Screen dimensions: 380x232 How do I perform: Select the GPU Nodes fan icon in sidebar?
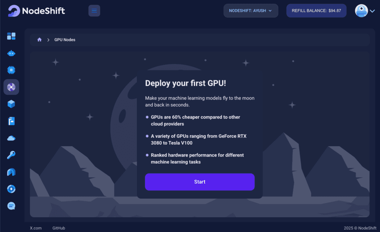(11, 87)
